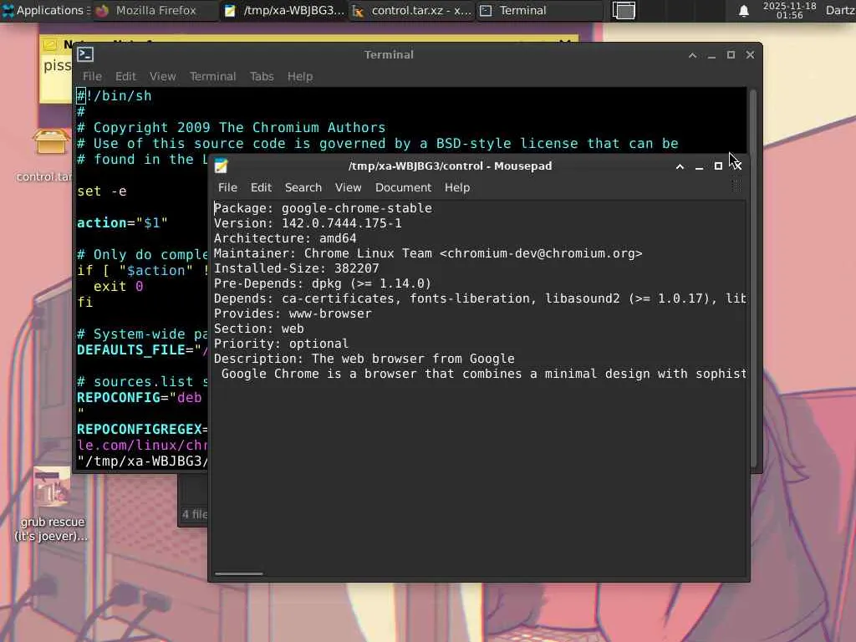Screen dimensions: 856x642
Task: Open the Mousepad Document menu
Action: pos(403,187)
